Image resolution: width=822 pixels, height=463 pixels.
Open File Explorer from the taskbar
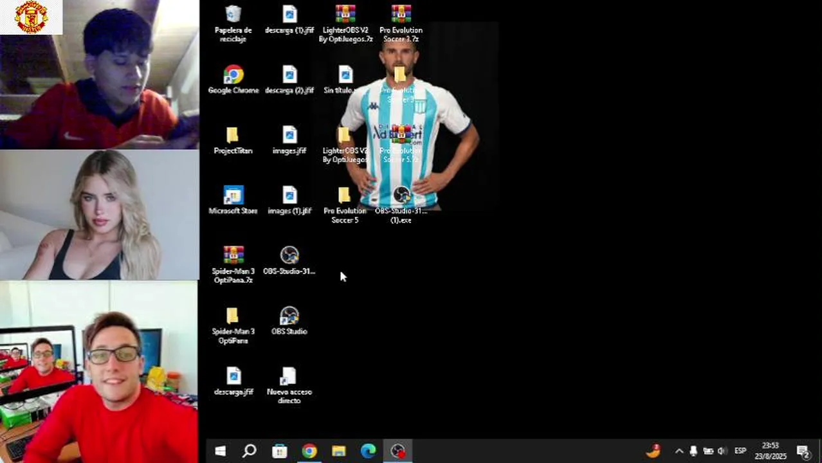click(338, 451)
